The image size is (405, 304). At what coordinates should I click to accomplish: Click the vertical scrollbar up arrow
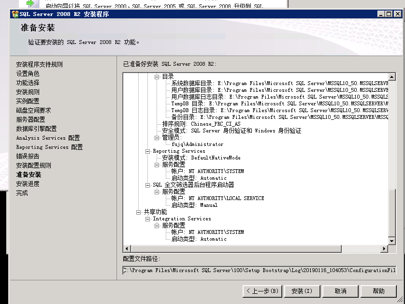pos(391,77)
